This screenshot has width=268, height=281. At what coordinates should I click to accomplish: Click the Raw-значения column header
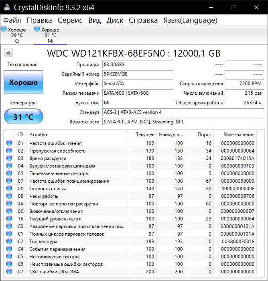pos(235,134)
